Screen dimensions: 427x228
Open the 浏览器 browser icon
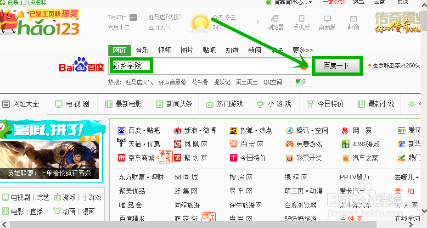(x=275, y=22)
